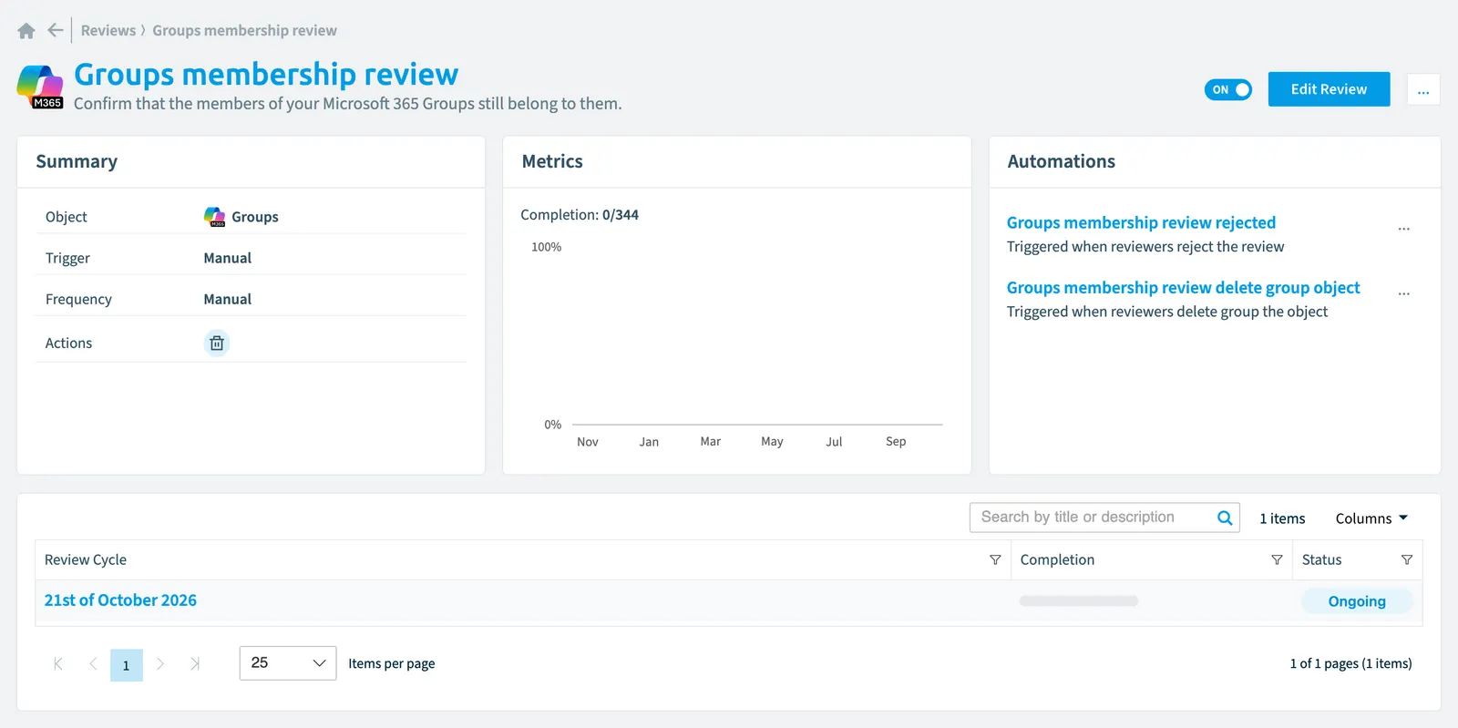Open the 21st of October 2026 cycle

(120, 600)
